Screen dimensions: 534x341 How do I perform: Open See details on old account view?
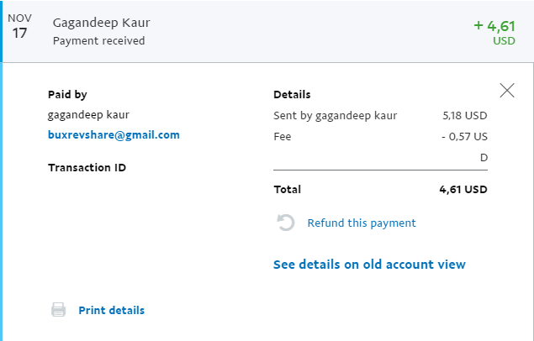pyautogui.click(x=369, y=265)
